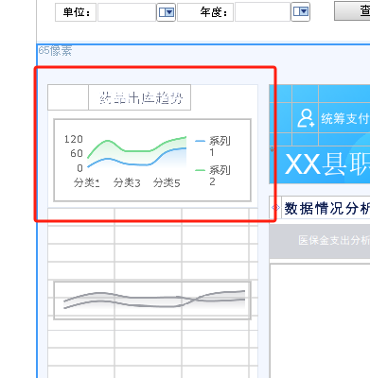Viewport: 370px width, 378px height.
Task: Select the area chart with 系列1 legend
Action: pyautogui.click(x=152, y=160)
